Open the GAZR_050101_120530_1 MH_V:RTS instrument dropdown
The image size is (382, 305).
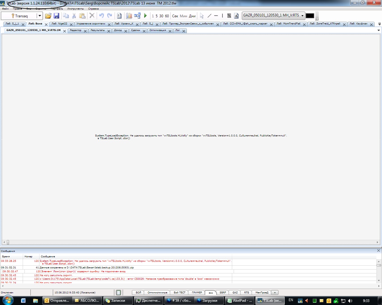pyautogui.click(x=302, y=15)
